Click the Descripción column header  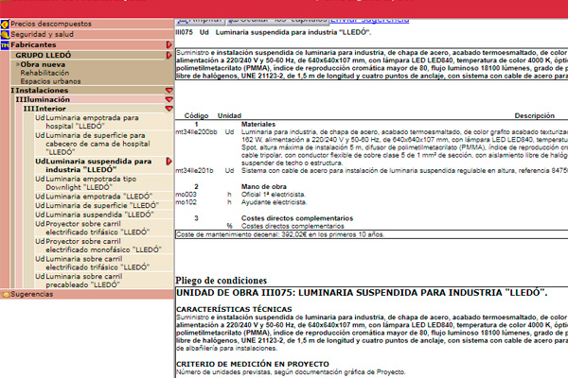click(535, 115)
